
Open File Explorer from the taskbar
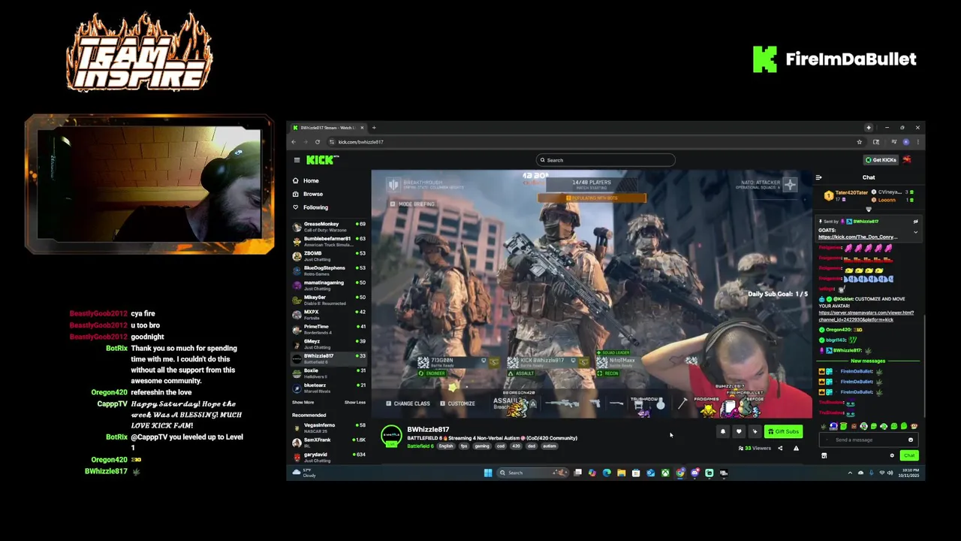[x=622, y=473]
